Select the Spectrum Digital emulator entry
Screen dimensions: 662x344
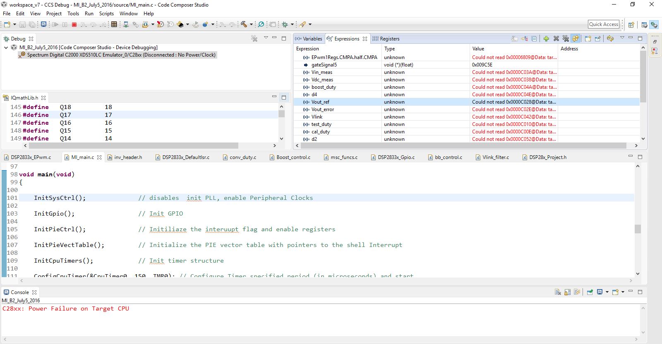(x=121, y=55)
